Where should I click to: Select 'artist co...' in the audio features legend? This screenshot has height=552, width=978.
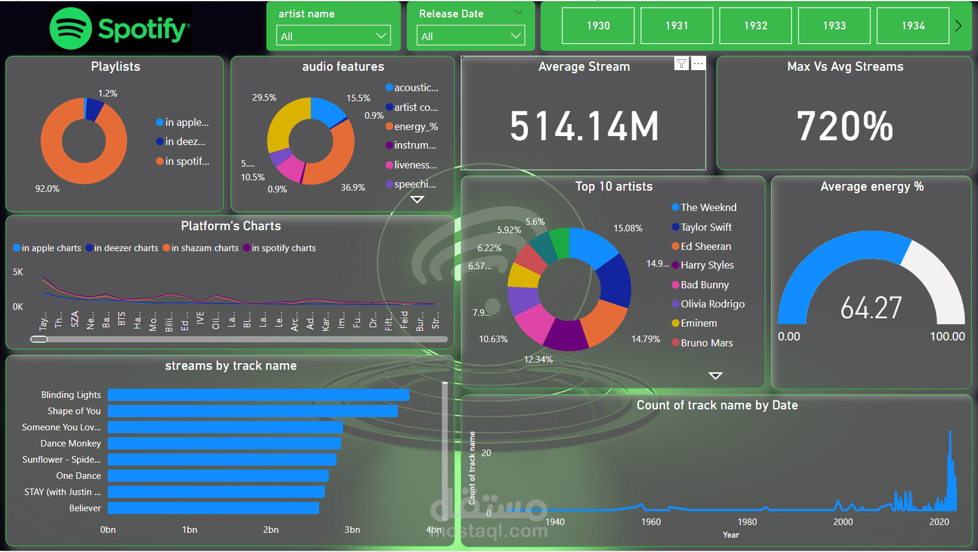coord(412,107)
